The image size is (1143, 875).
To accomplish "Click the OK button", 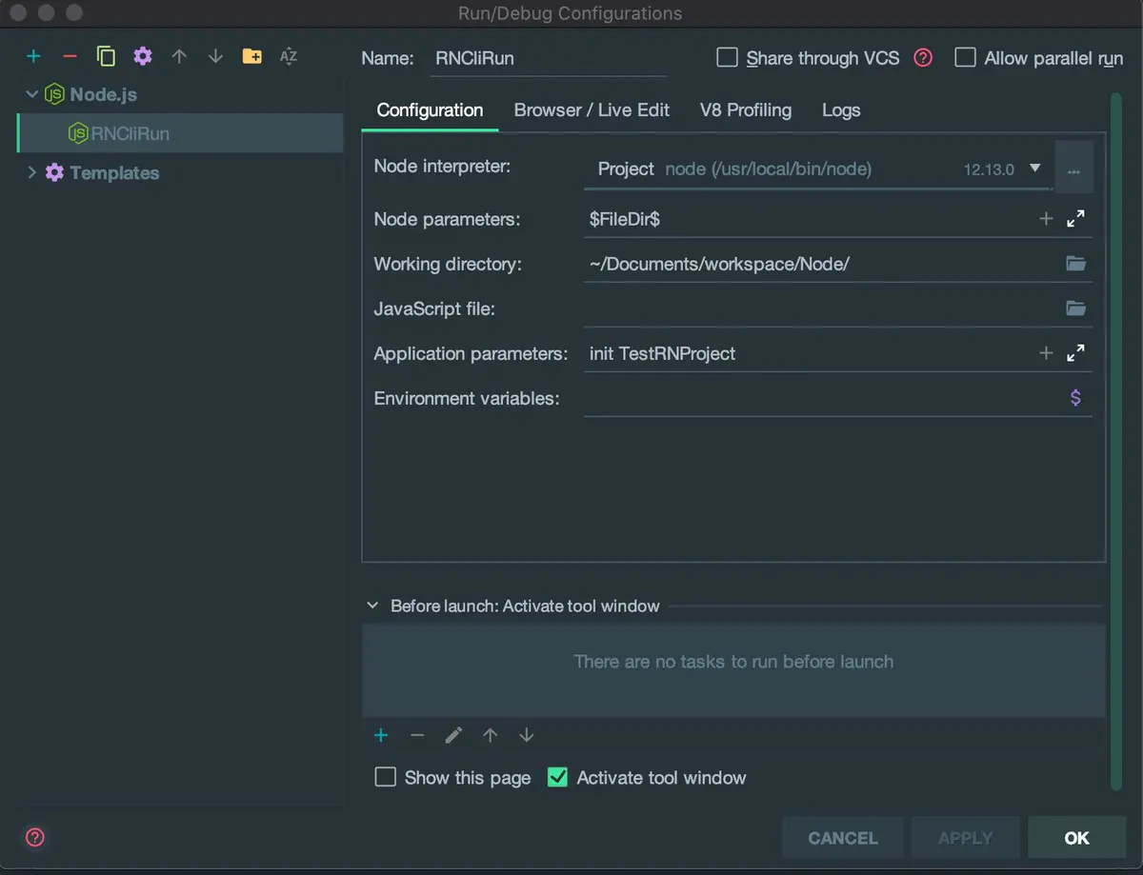I will coord(1076,838).
